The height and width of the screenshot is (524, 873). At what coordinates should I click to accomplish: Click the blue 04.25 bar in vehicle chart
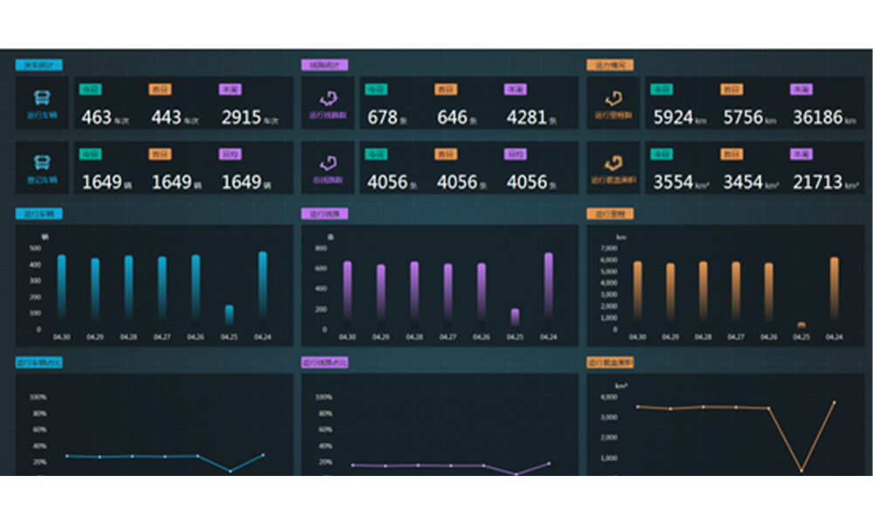coord(230,314)
